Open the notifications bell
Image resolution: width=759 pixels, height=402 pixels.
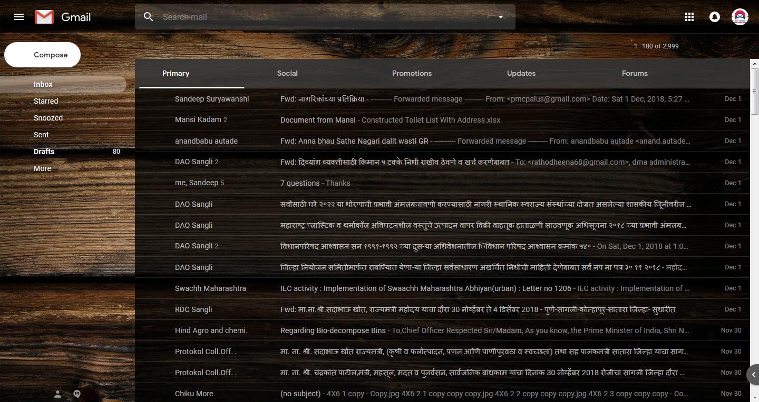click(x=714, y=17)
